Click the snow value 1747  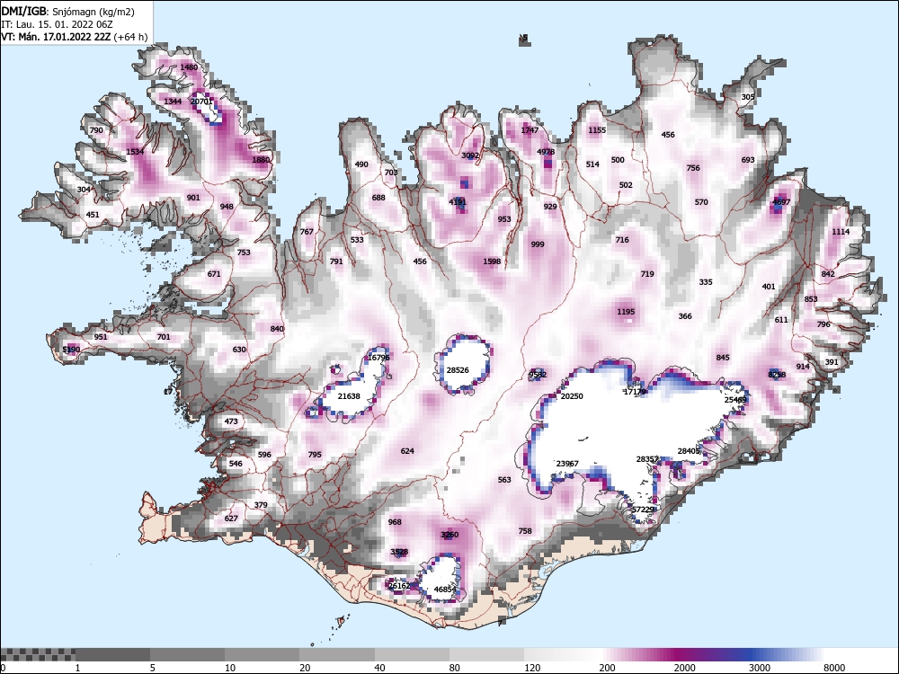[x=530, y=130]
